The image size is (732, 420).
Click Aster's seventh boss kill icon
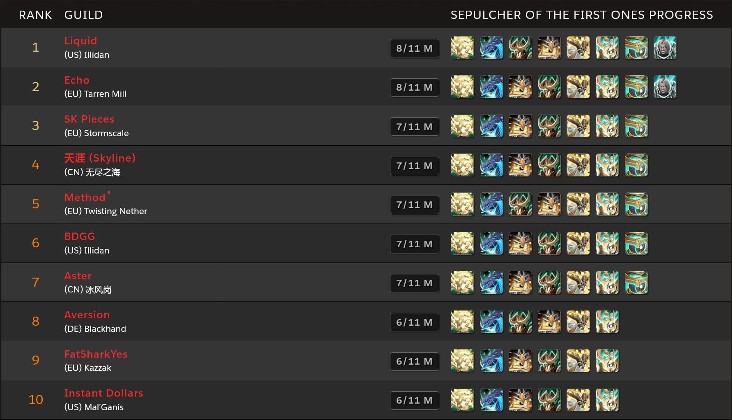pos(636,283)
